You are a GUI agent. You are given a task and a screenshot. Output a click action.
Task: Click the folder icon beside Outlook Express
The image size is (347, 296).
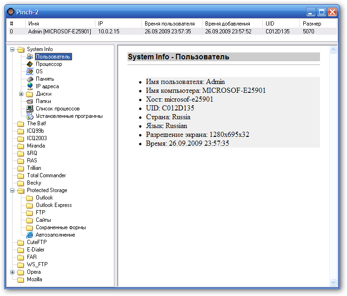pos(29,205)
